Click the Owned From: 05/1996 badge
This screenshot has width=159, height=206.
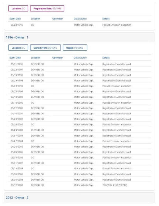coord(45,48)
